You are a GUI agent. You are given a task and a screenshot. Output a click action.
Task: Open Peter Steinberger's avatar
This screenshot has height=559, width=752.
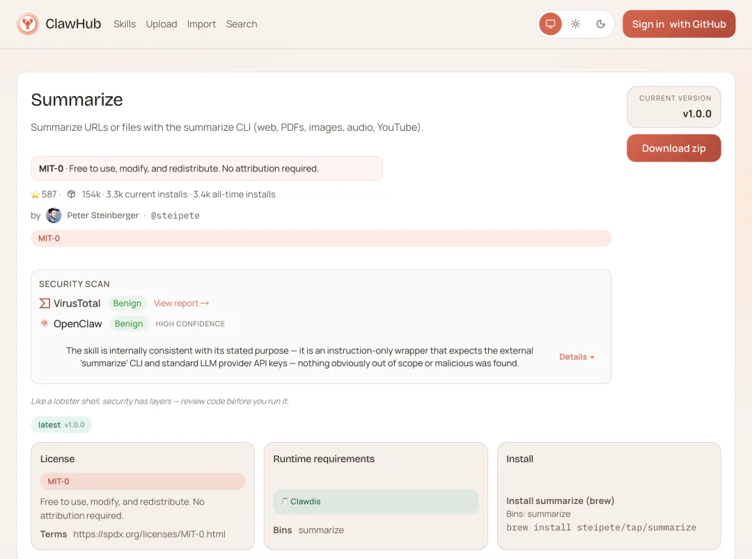54,215
